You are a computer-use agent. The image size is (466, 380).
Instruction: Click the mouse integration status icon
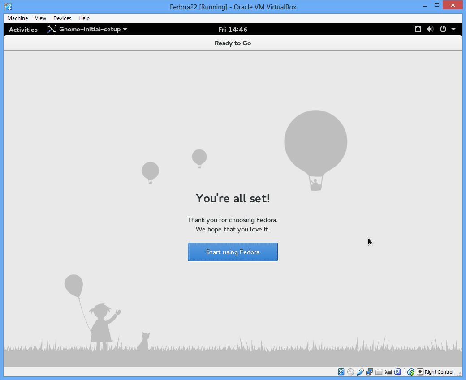[411, 371]
